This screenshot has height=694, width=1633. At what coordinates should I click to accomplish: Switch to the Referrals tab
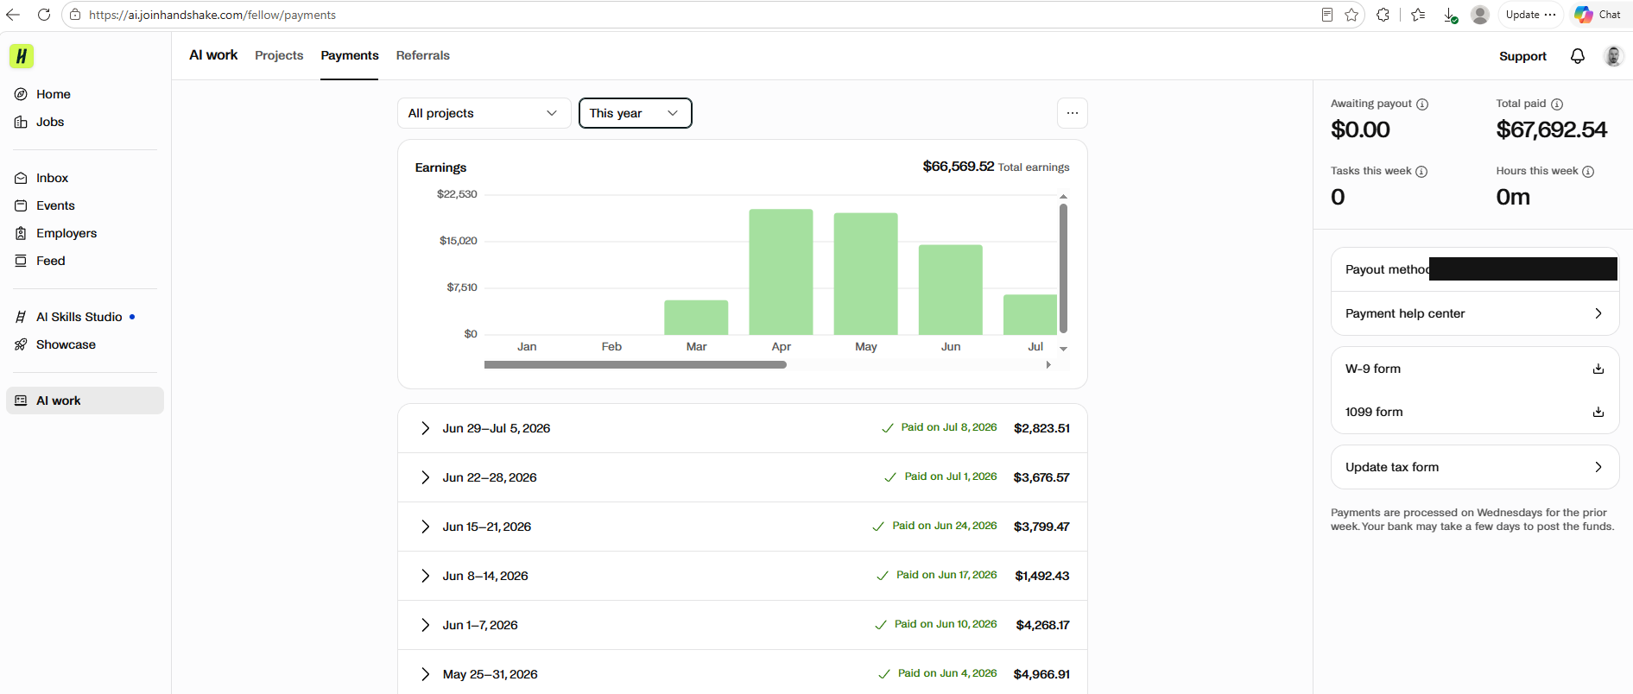(x=423, y=55)
